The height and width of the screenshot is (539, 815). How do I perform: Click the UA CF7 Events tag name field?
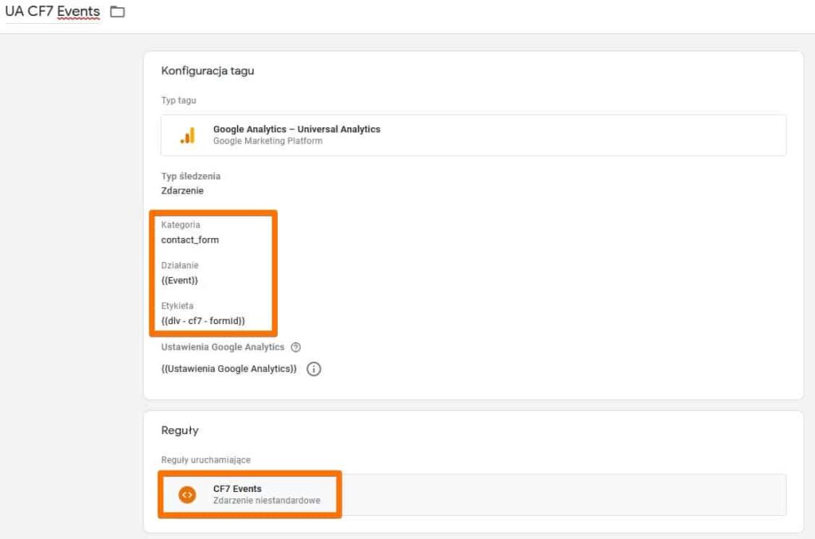click(x=53, y=12)
